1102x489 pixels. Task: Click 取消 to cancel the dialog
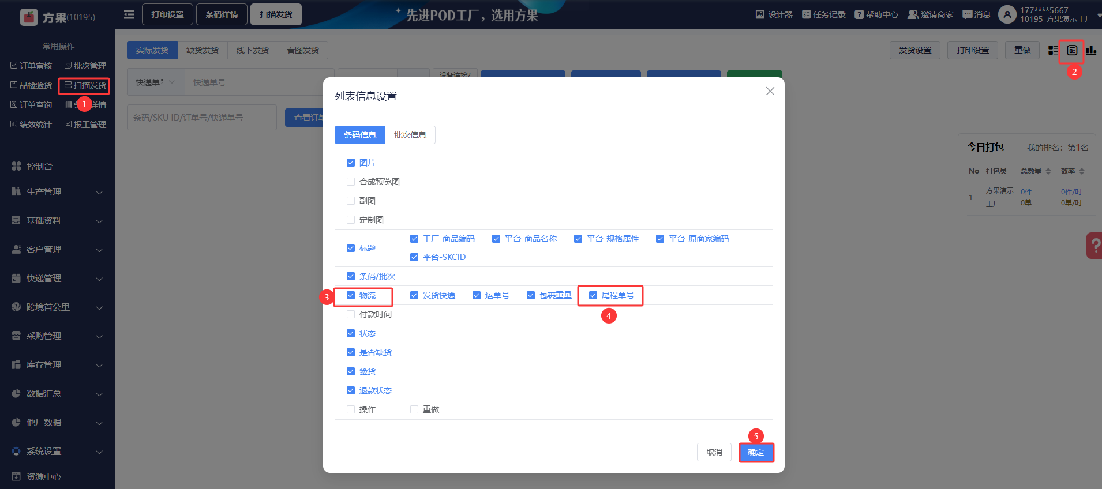(x=714, y=452)
